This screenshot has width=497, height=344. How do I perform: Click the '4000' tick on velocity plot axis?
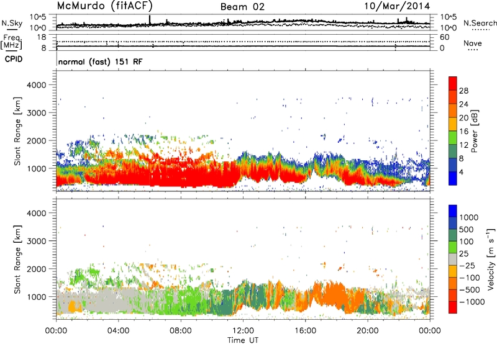37,213
